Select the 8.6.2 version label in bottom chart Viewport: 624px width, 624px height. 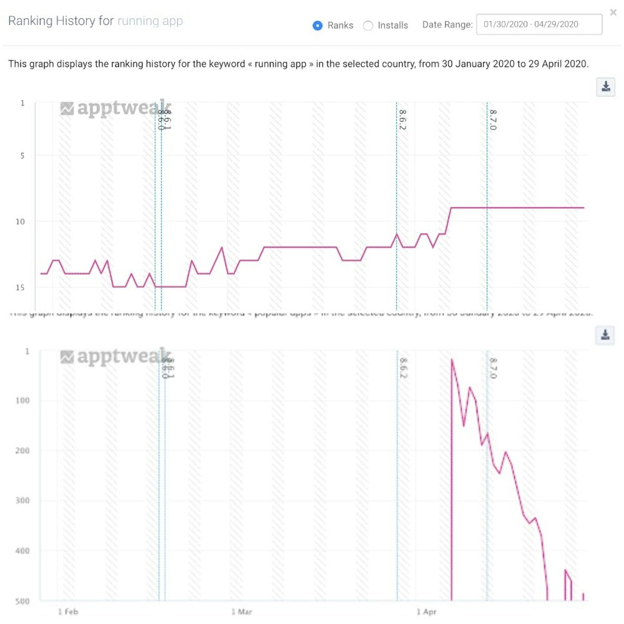(403, 368)
